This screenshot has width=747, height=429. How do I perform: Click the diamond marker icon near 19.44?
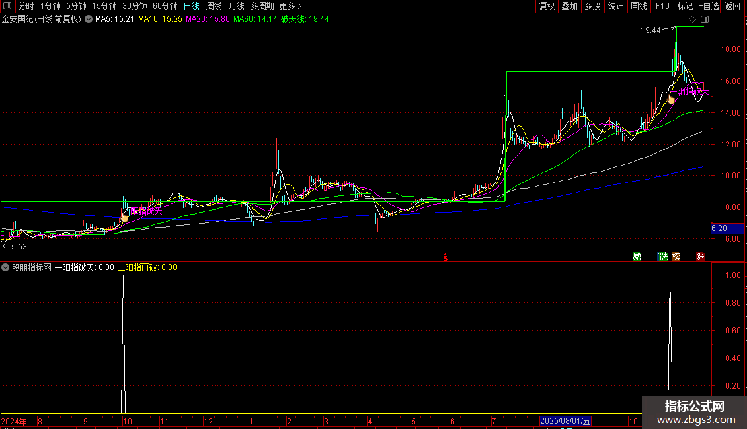692,20
